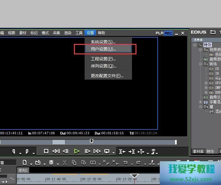Click the playback position slider handle
Viewport: 221px width, 185px height.
coord(91,141)
